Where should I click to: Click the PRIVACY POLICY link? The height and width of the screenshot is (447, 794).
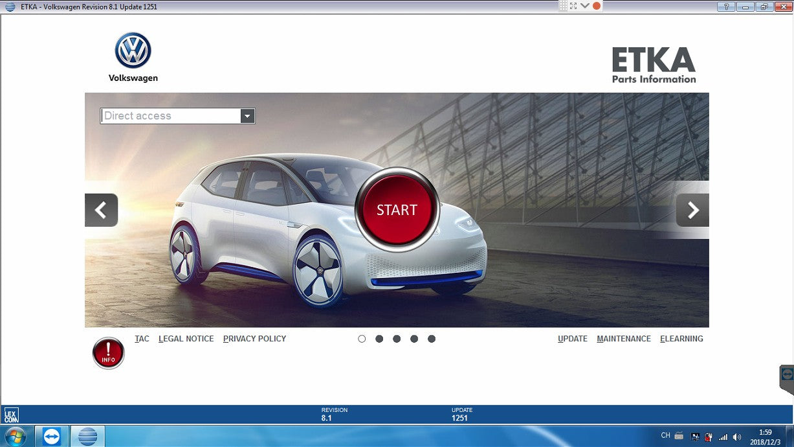pyautogui.click(x=254, y=339)
